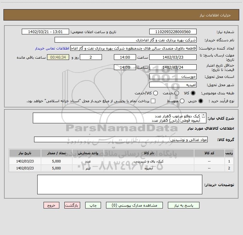Click the شرح کلی نیاز description text area
The width and height of the screenshot is (243, 235).
120,118
